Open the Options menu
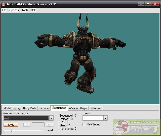161x136 pixels. [14, 10]
